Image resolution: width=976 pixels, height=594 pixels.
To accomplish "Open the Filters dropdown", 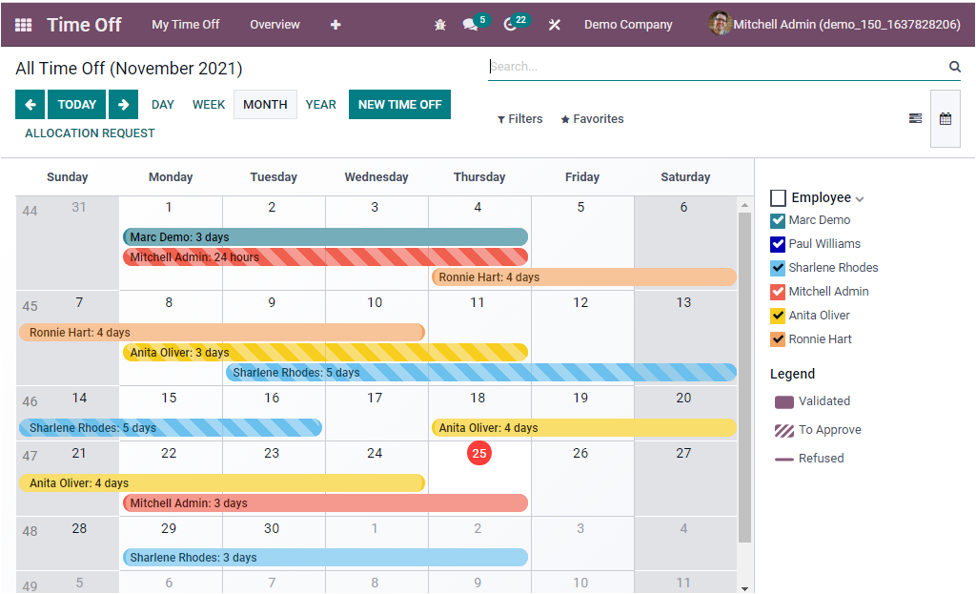I will 519,118.
